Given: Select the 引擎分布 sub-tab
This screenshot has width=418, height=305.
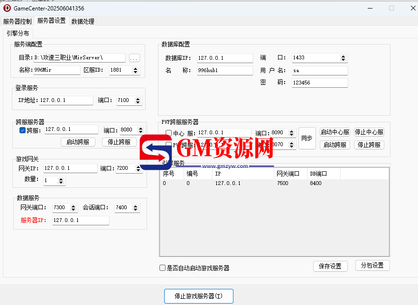Looking at the screenshot, I should [18, 33].
